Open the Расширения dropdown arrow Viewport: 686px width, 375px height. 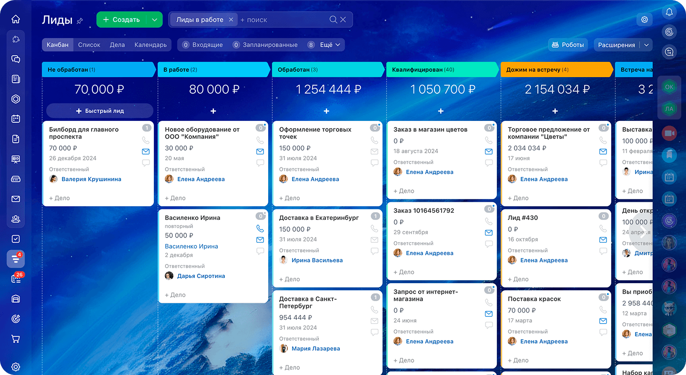[x=646, y=45]
